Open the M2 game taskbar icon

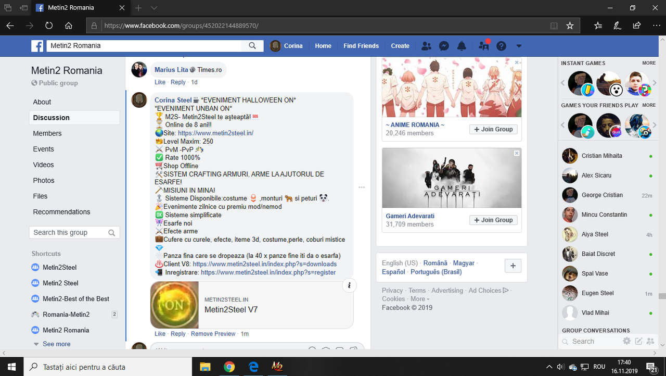click(x=277, y=367)
